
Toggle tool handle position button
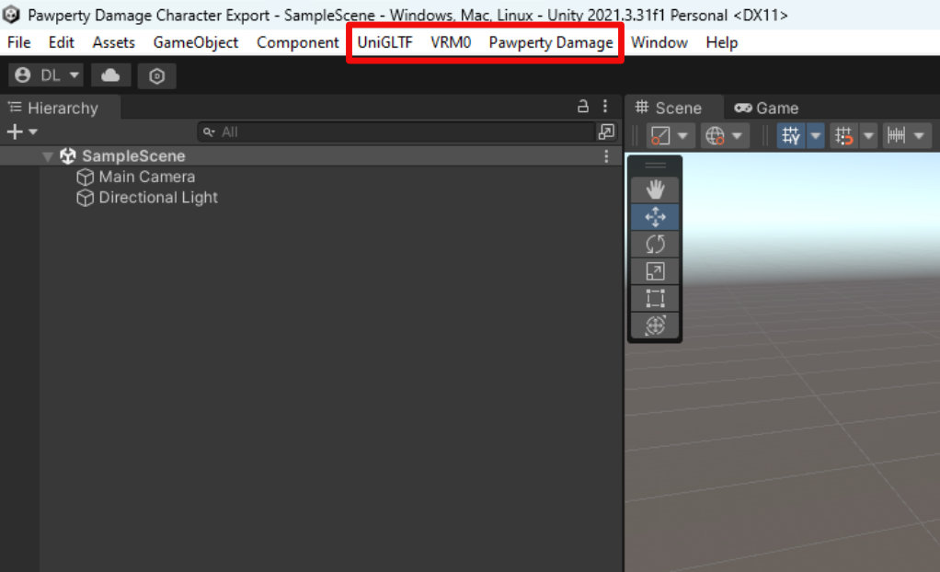point(660,135)
